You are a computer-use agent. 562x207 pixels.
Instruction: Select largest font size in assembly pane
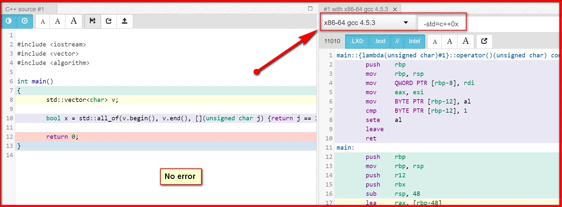pyautogui.click(x=466, y=42)
